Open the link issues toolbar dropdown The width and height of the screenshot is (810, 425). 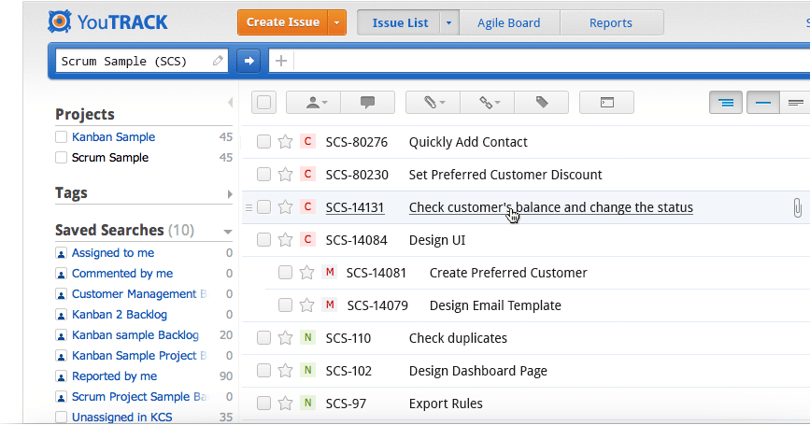[487, 102]
